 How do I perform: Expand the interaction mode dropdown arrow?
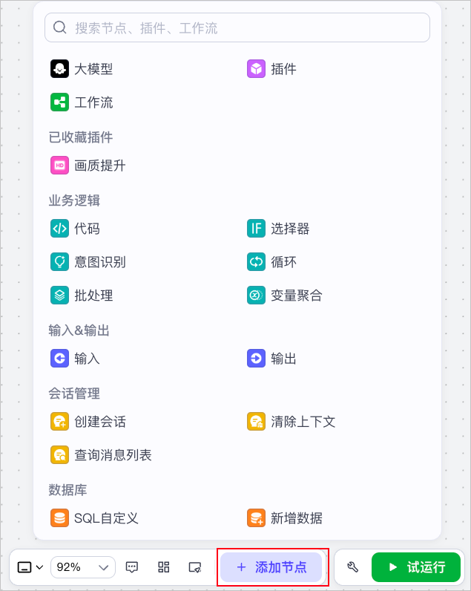point(39,567)
